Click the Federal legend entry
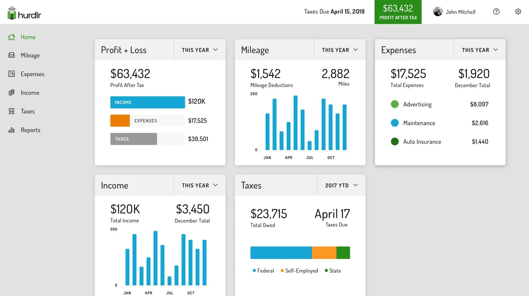 pyautogui.click(x=263, y=271)
